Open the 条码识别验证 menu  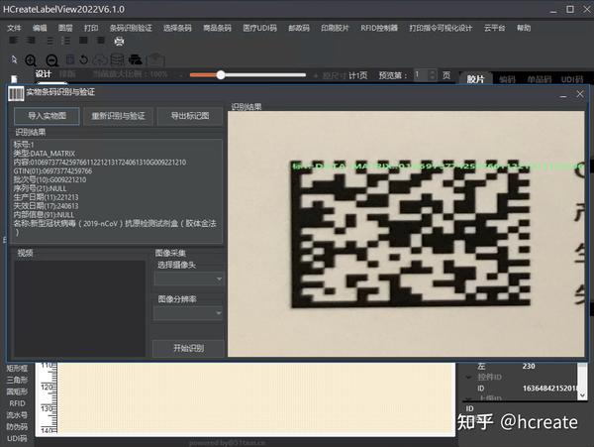[131, 28]
